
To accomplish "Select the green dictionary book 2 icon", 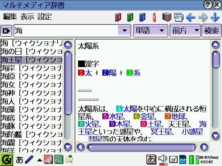I will (130, 17).
